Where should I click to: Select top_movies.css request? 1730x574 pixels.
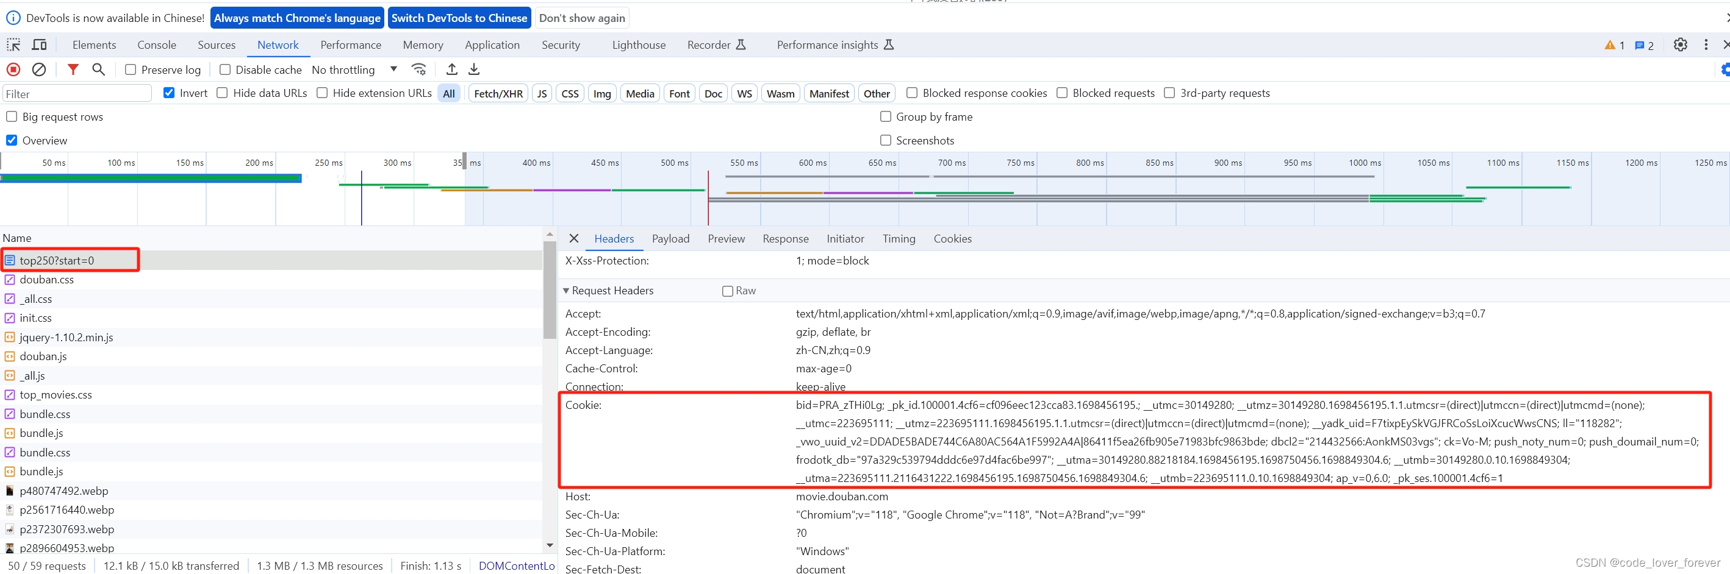tap(271, 395)
